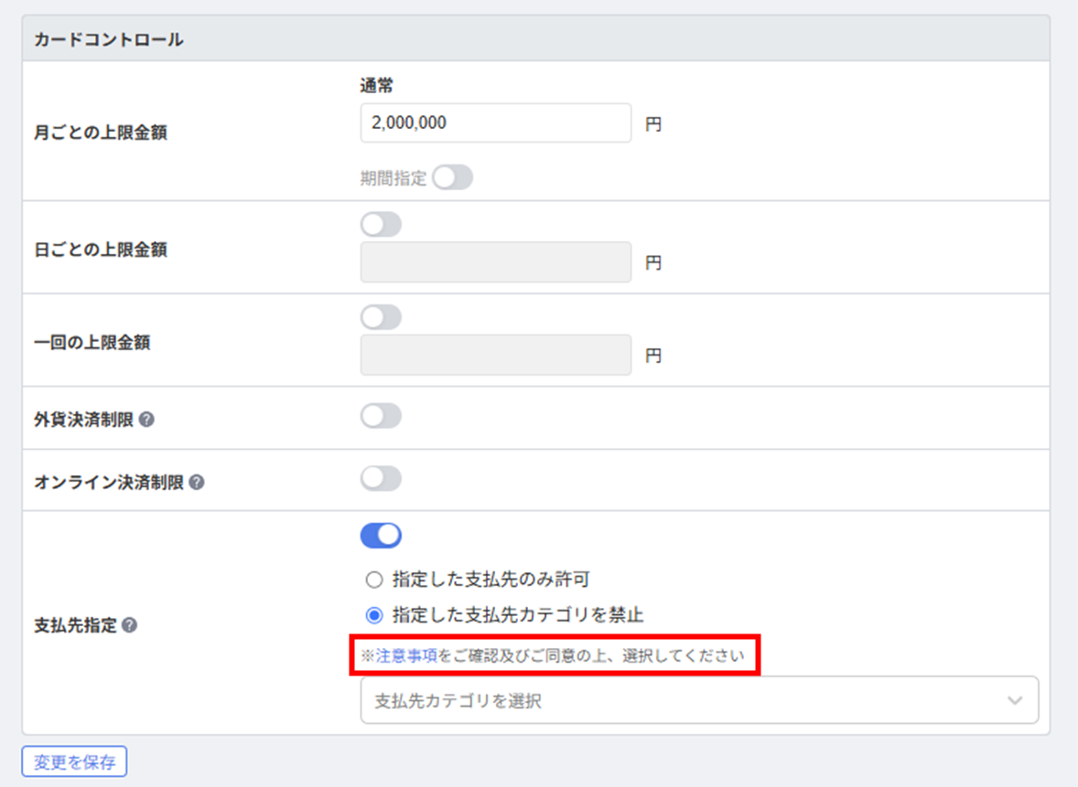This screenshot has height=787, width=1078.
Task: Click the 期間指定 label text
Action: [x=393, y=178]
